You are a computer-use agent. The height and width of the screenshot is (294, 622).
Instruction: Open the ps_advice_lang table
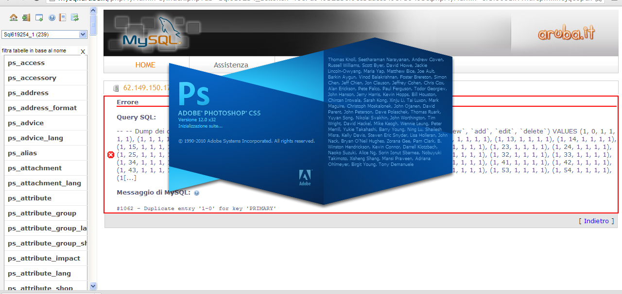pyautogui.click(x=35, y=138)
